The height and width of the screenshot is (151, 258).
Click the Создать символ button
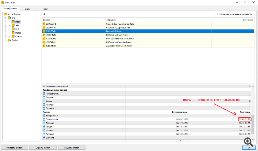coord(72,148)
